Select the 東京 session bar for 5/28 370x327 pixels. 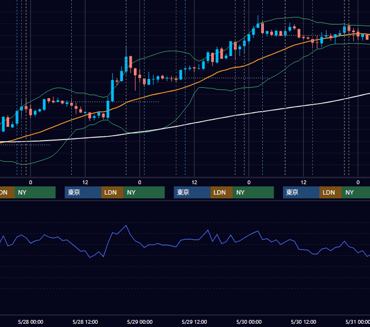(x=83, y=192)
